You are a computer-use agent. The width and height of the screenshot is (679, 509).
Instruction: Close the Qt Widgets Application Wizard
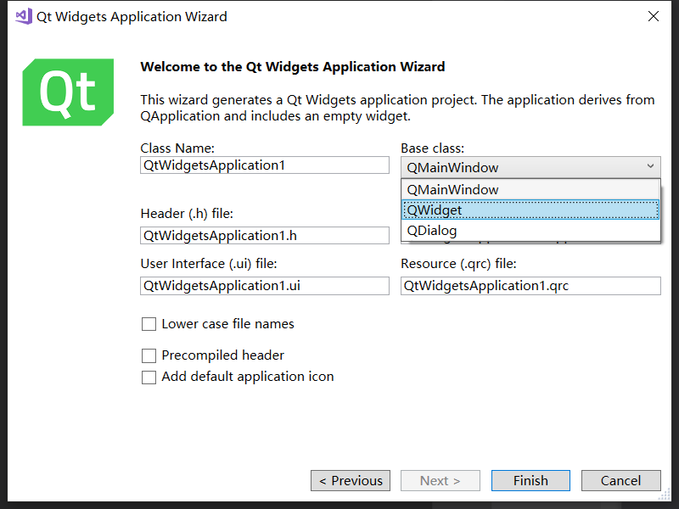click(654, 16)
